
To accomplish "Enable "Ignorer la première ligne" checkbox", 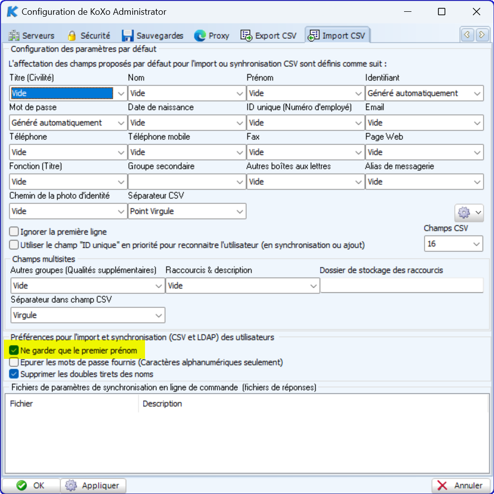I will coord(14,232).
